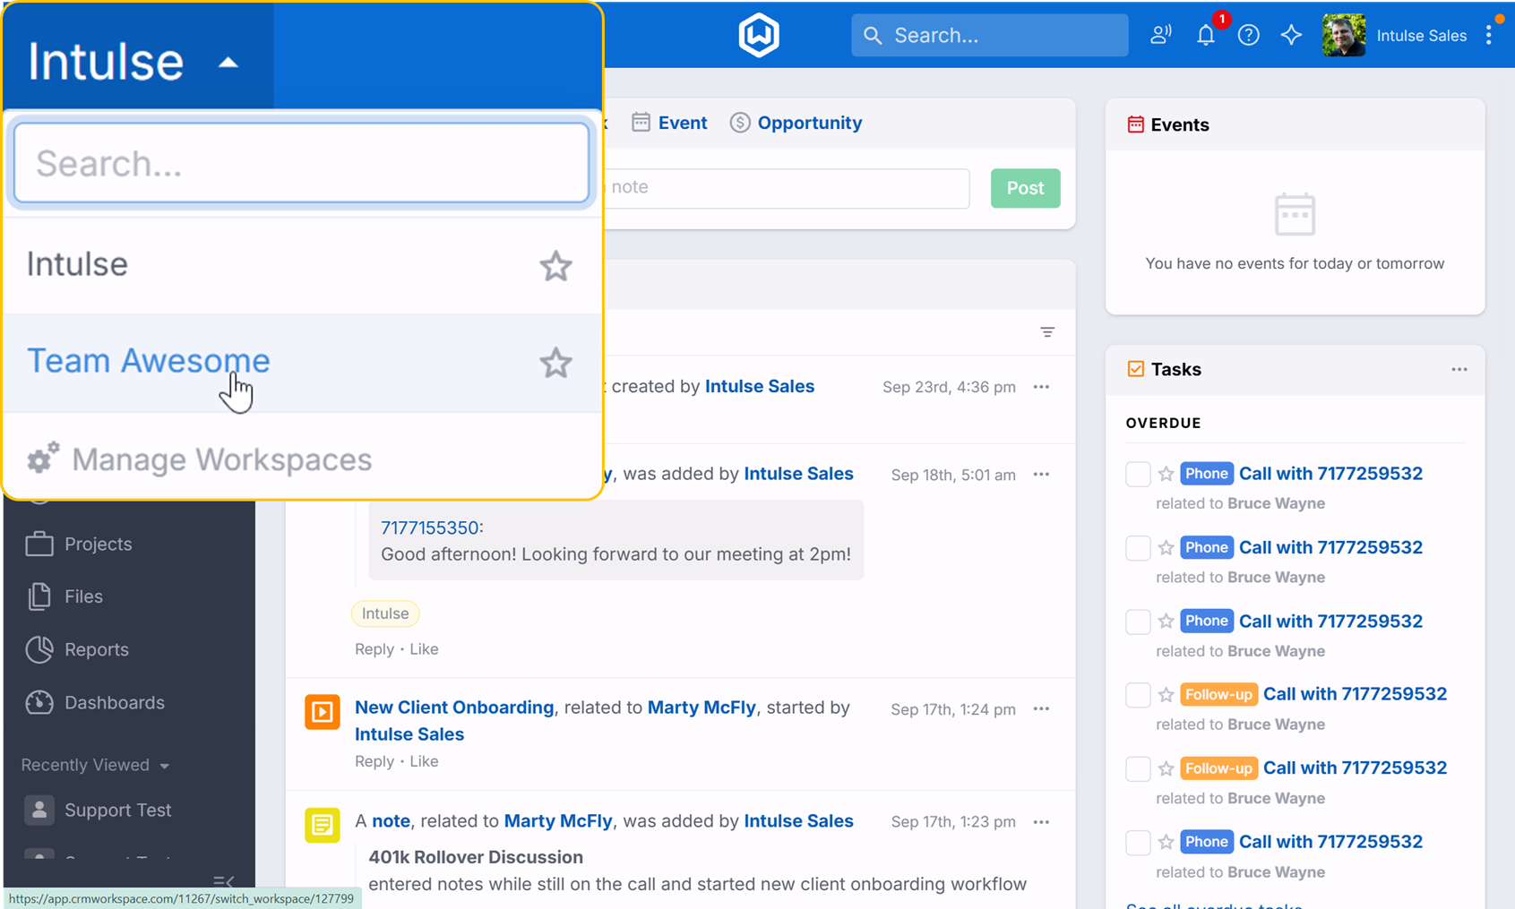
Task: Collapse the sidebar with the bottom toggle
Action: (223, 881)
